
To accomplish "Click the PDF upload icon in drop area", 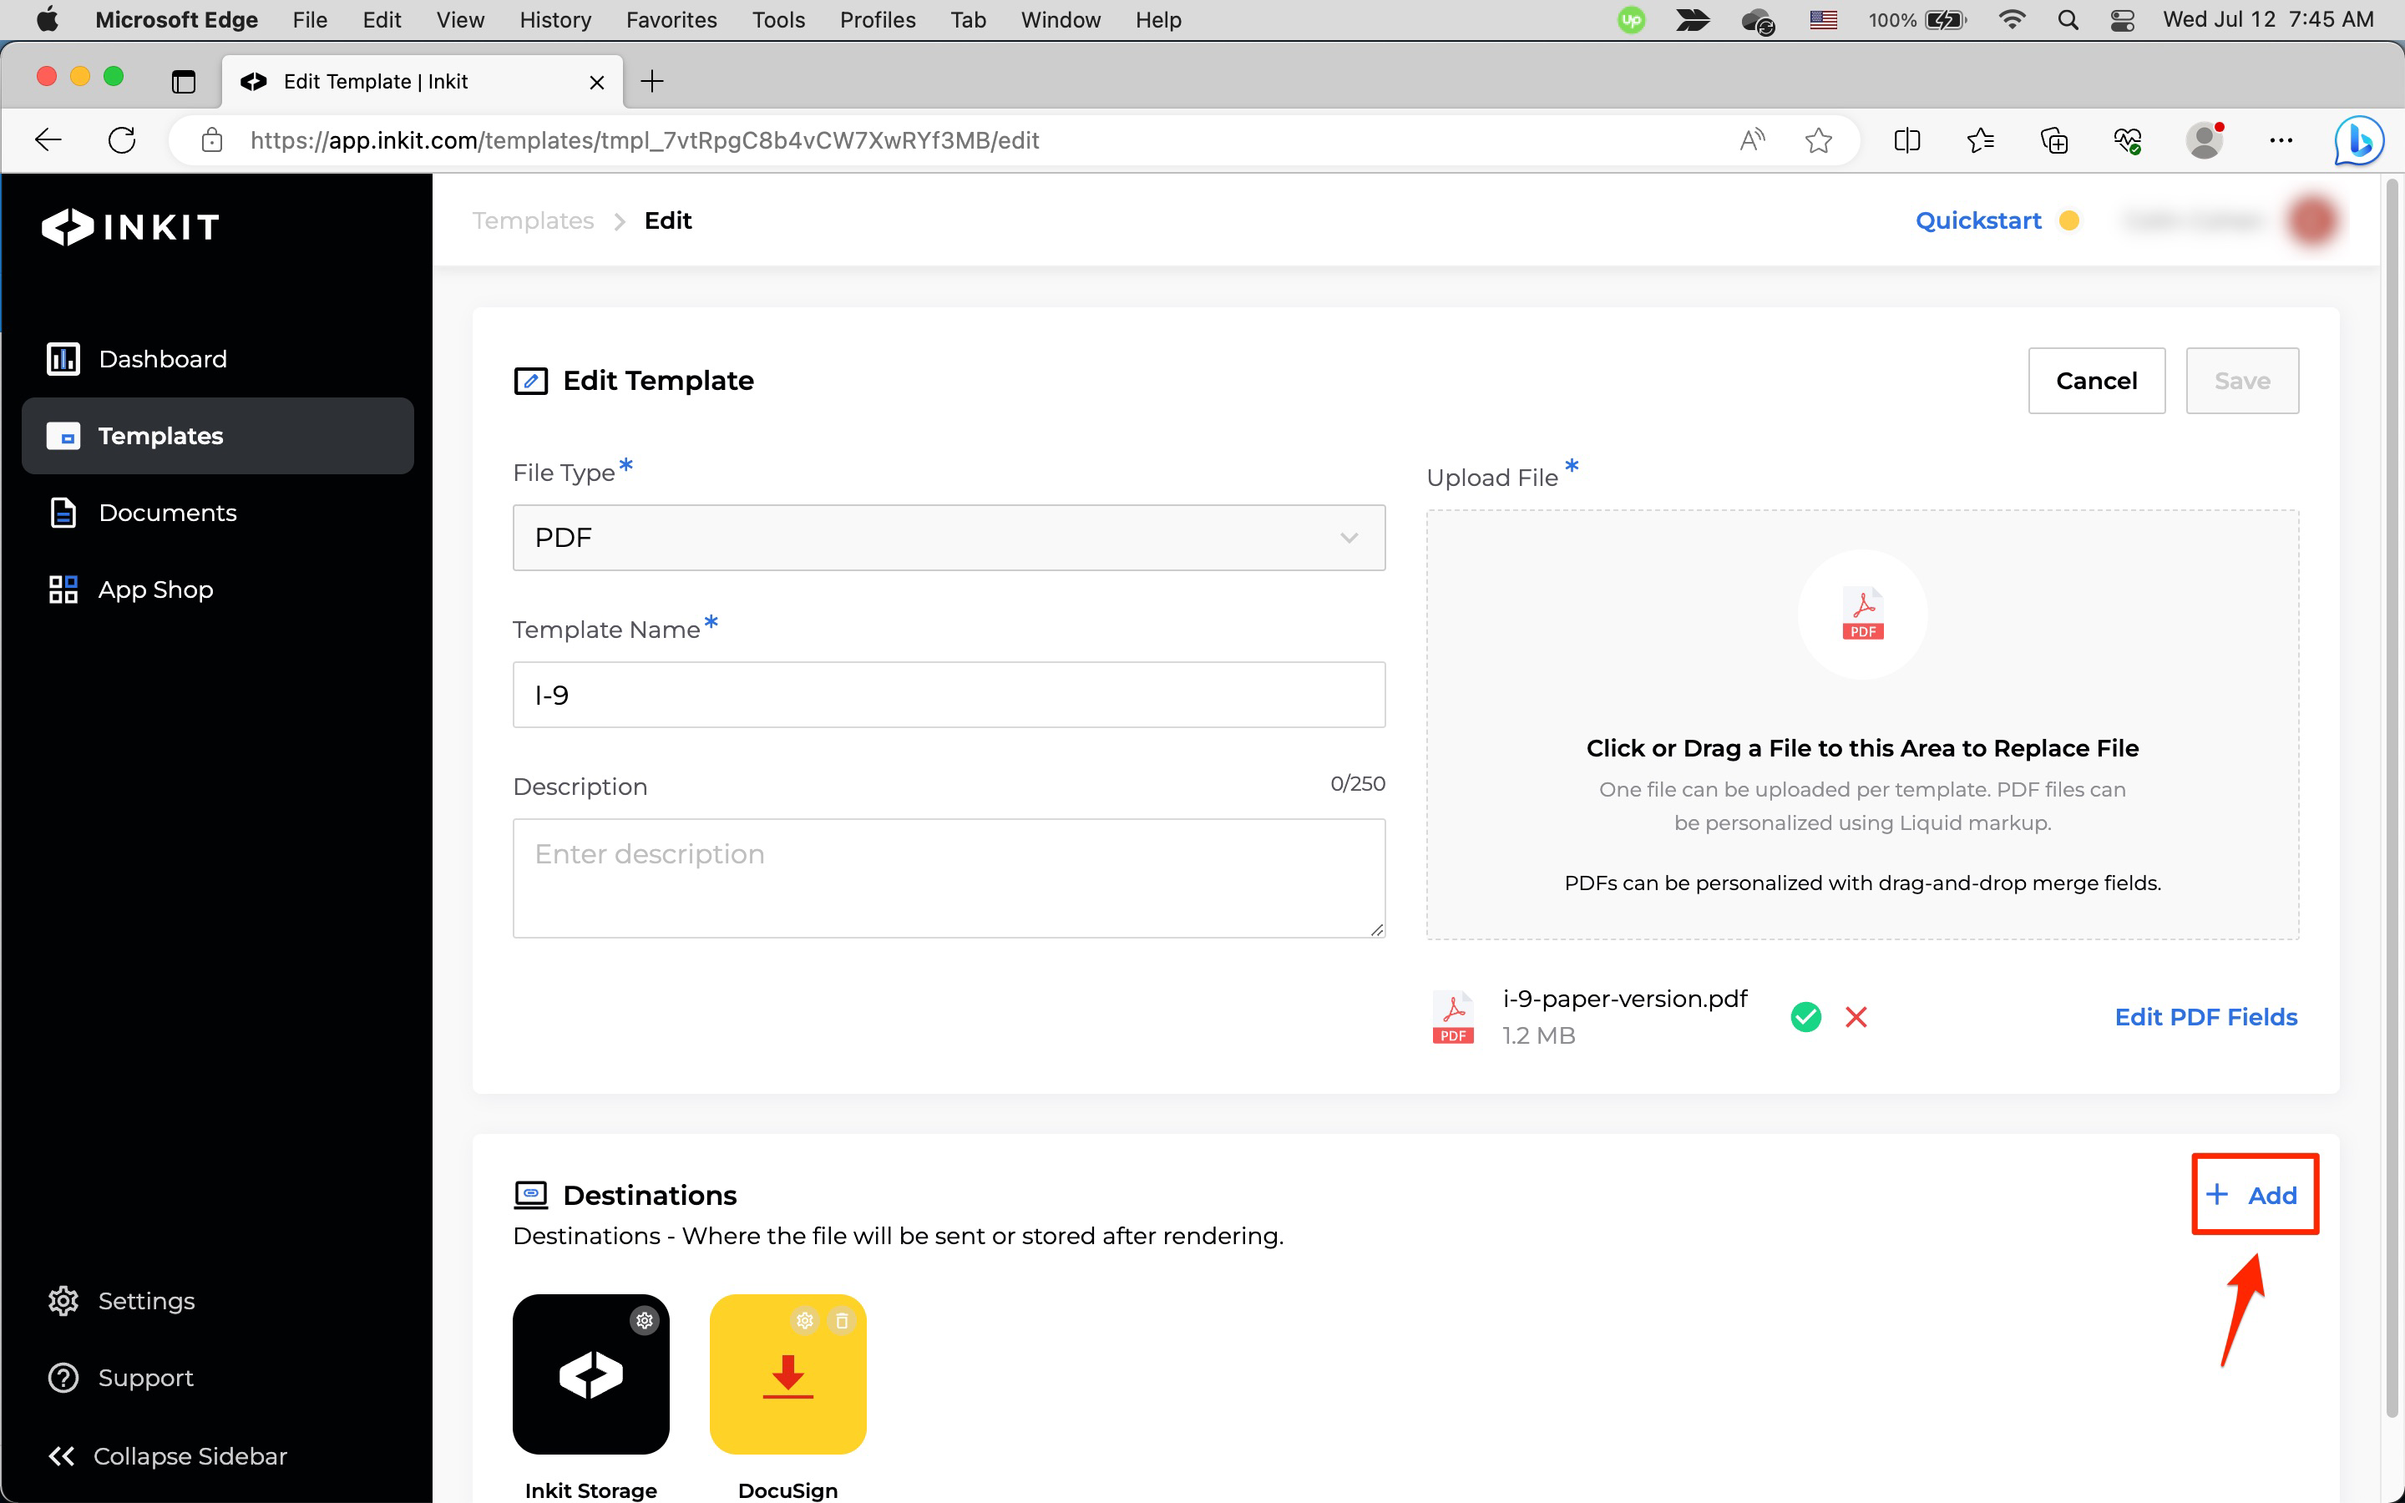I will (x=1861, y=615).
